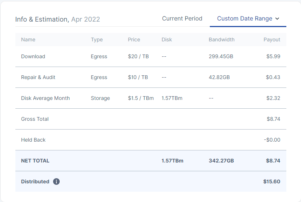
Task: Click the NET TOTAL payout of $8.74
Action: click(273, 161)
